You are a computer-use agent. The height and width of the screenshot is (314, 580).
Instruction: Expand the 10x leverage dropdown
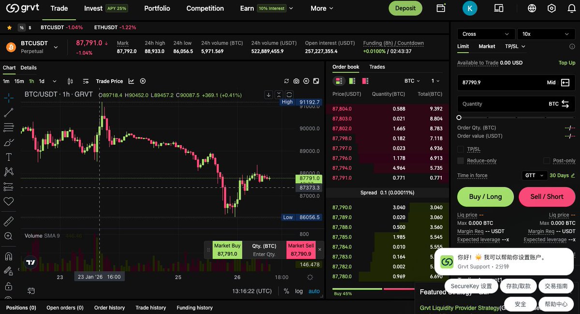(x=546, y=34)
